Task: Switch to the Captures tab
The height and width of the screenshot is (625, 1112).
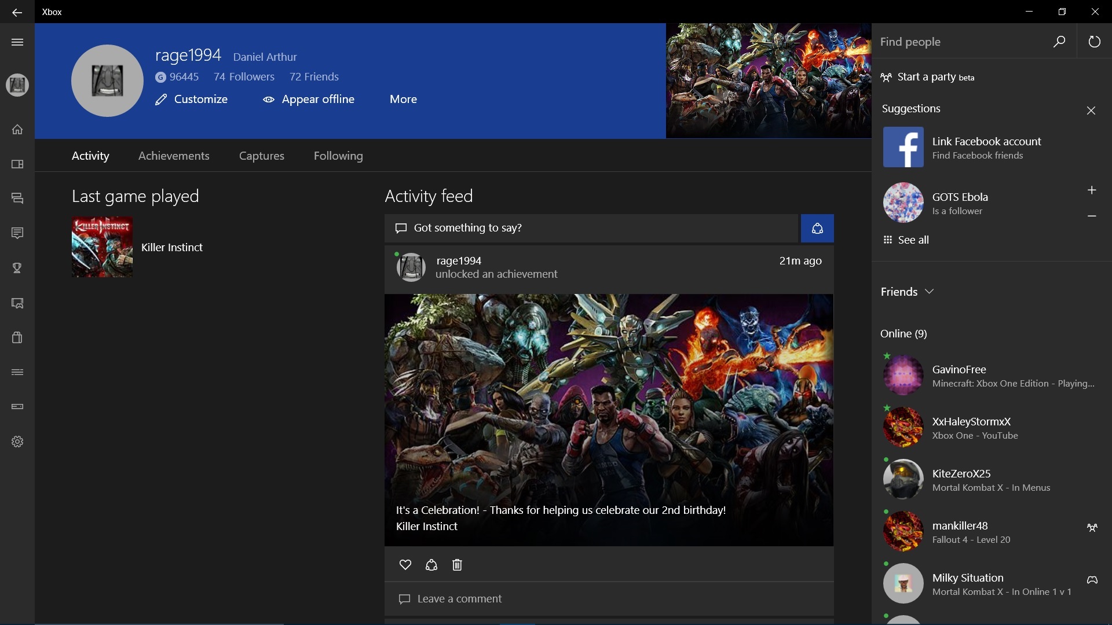Action: 261,156
